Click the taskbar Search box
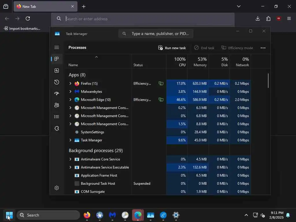 48,215
